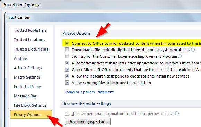Open Protected View settings
The width and height of the screenshot is (201, 127).
point(27,87)
